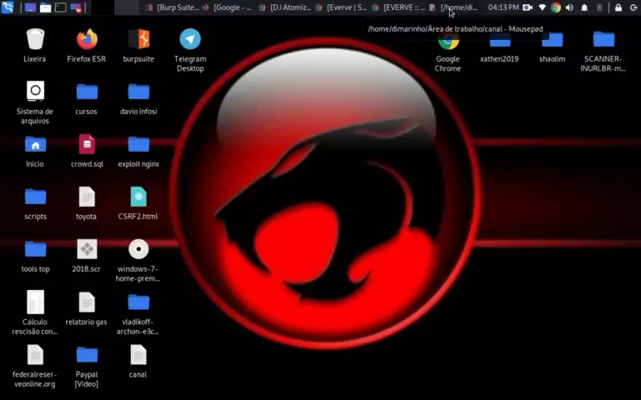Open the Wi-Fi network tray icon
The image size is (641, 400).
(542, 7)
